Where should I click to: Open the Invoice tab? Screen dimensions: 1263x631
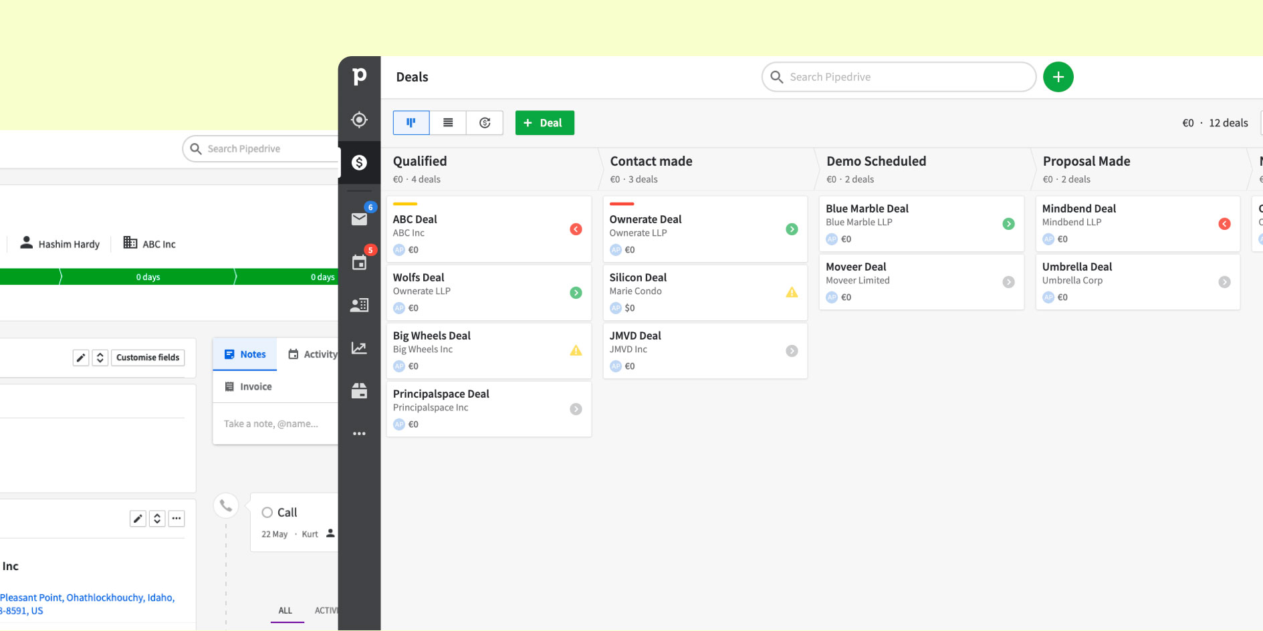tap(248, 386)
